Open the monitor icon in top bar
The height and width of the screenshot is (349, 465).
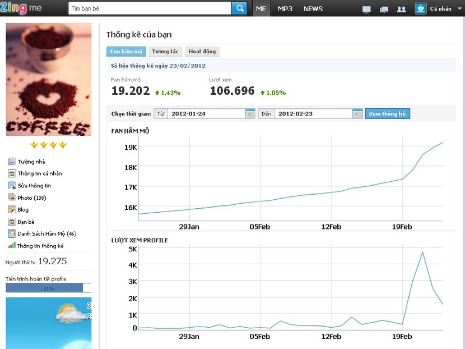[366, 9]
